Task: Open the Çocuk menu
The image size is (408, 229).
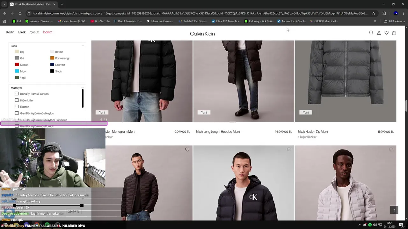Action: pyautogui.click(x=34, y=32)
